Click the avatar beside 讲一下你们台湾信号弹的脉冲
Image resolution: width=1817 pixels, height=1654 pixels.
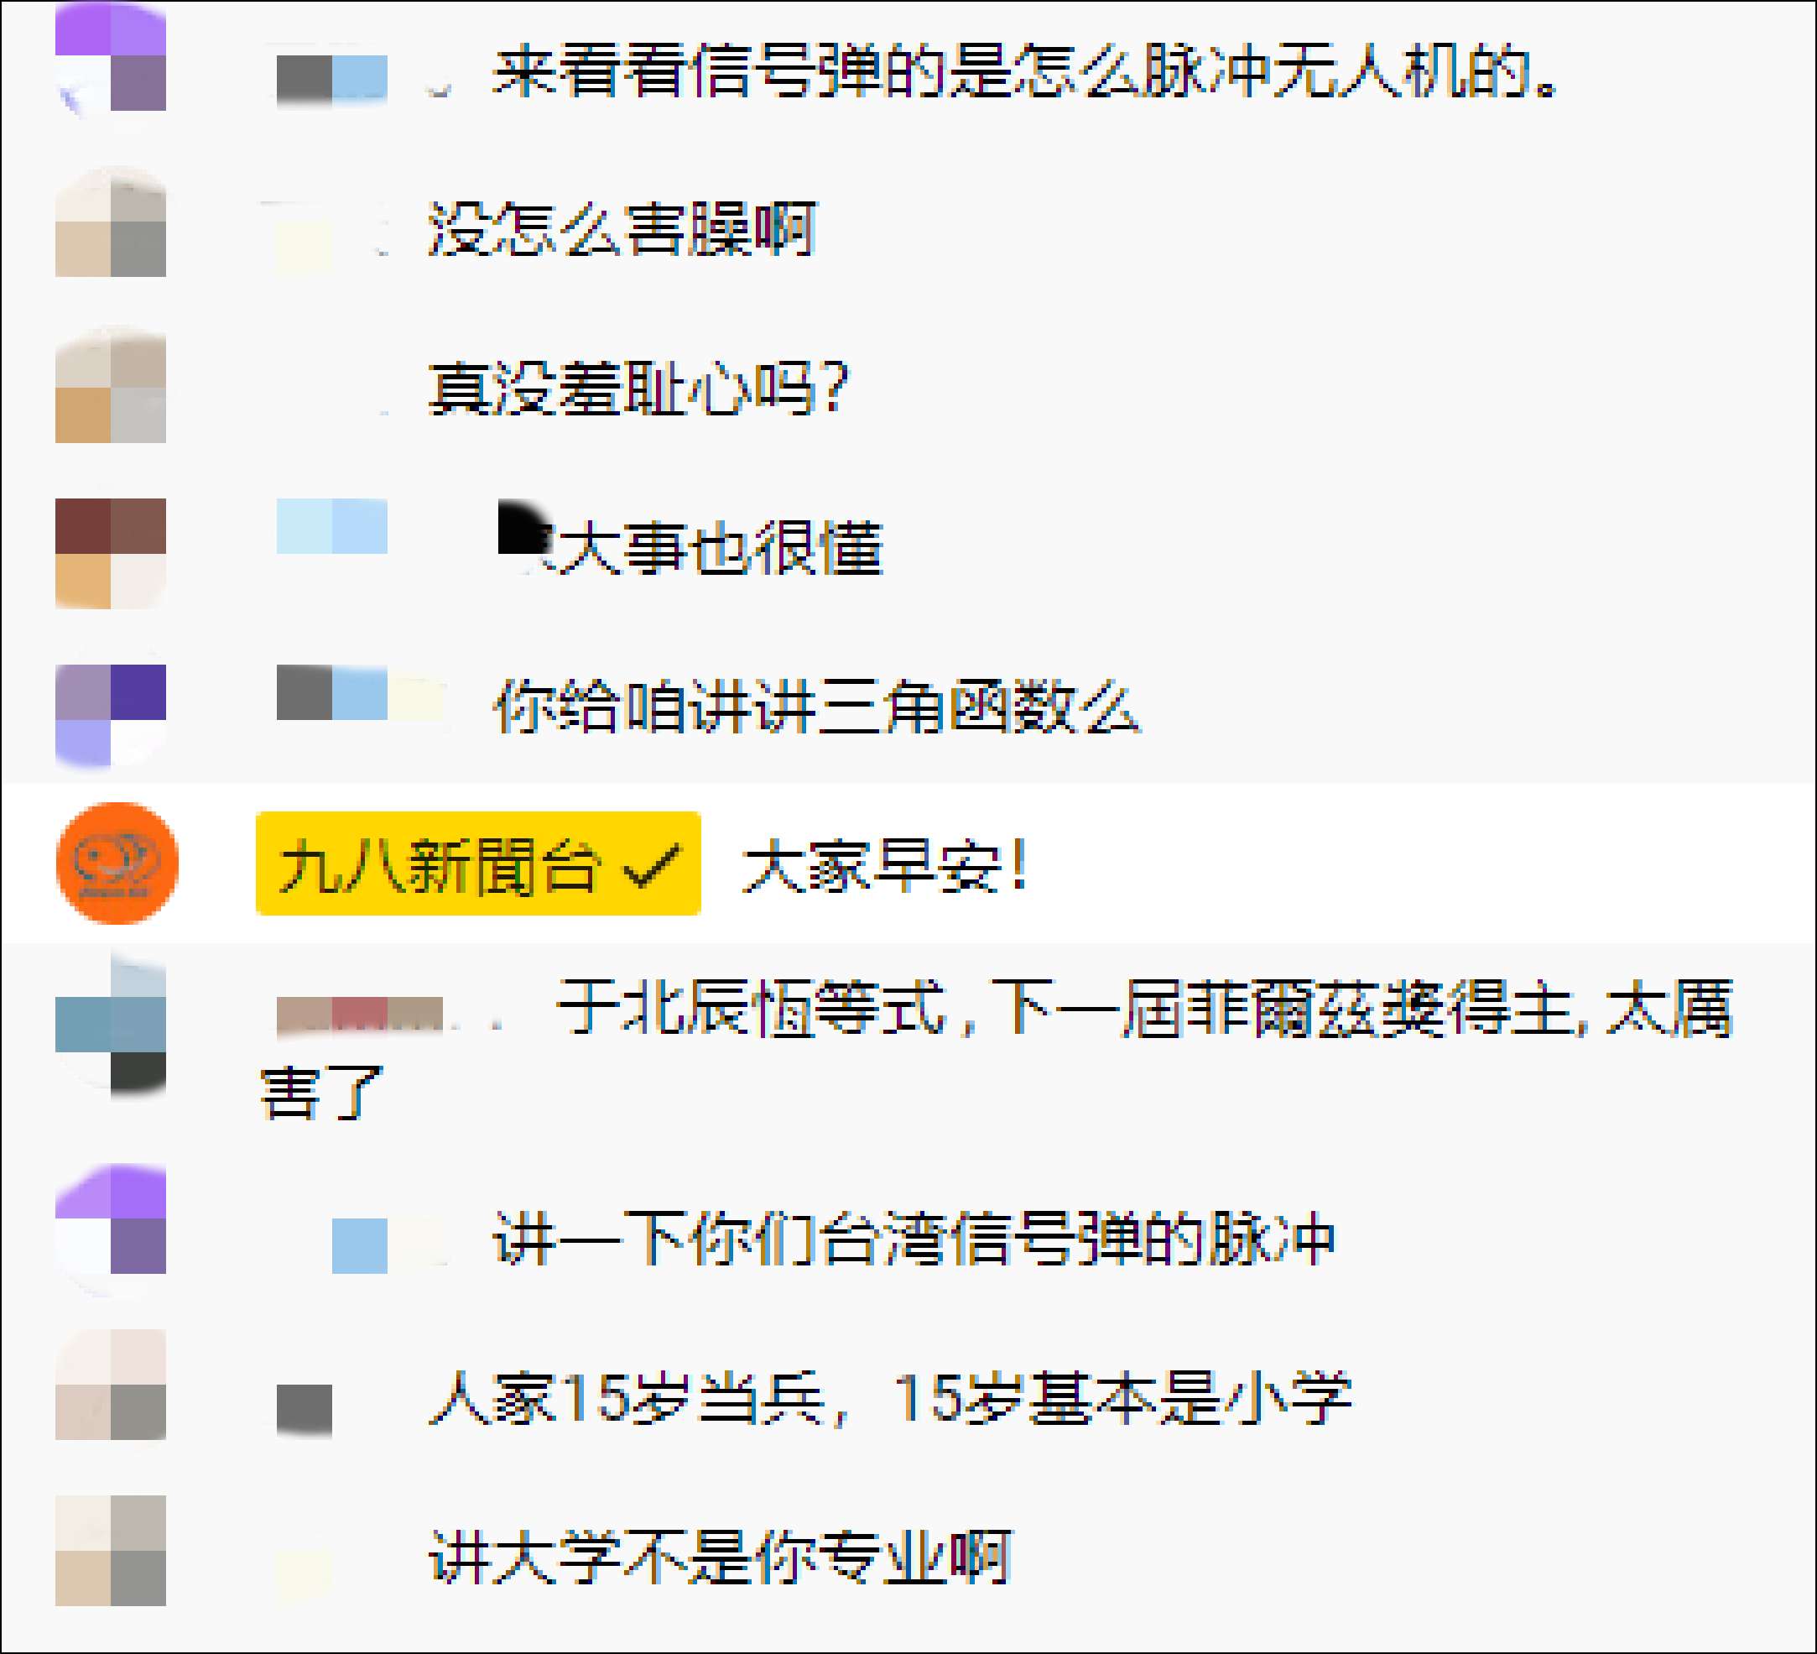[111, 1229]
